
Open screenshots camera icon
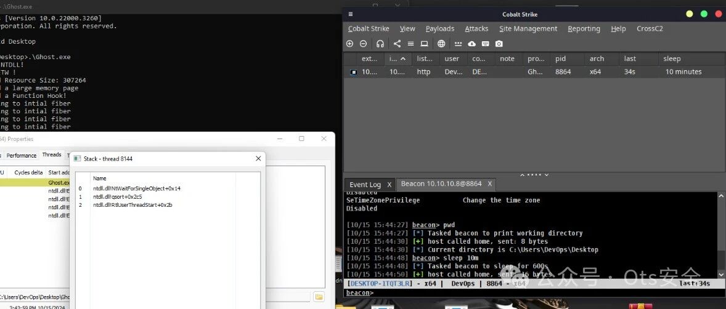click(499, 44)
